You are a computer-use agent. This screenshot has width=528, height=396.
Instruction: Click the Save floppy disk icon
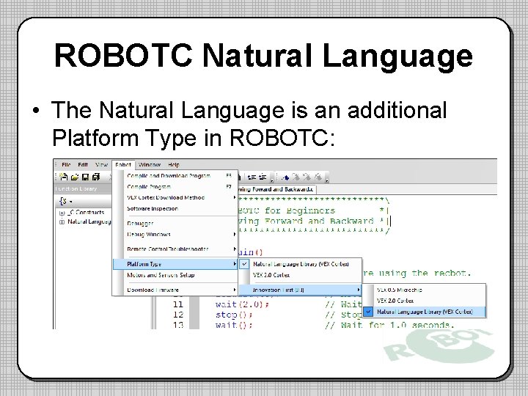(86, 177)
